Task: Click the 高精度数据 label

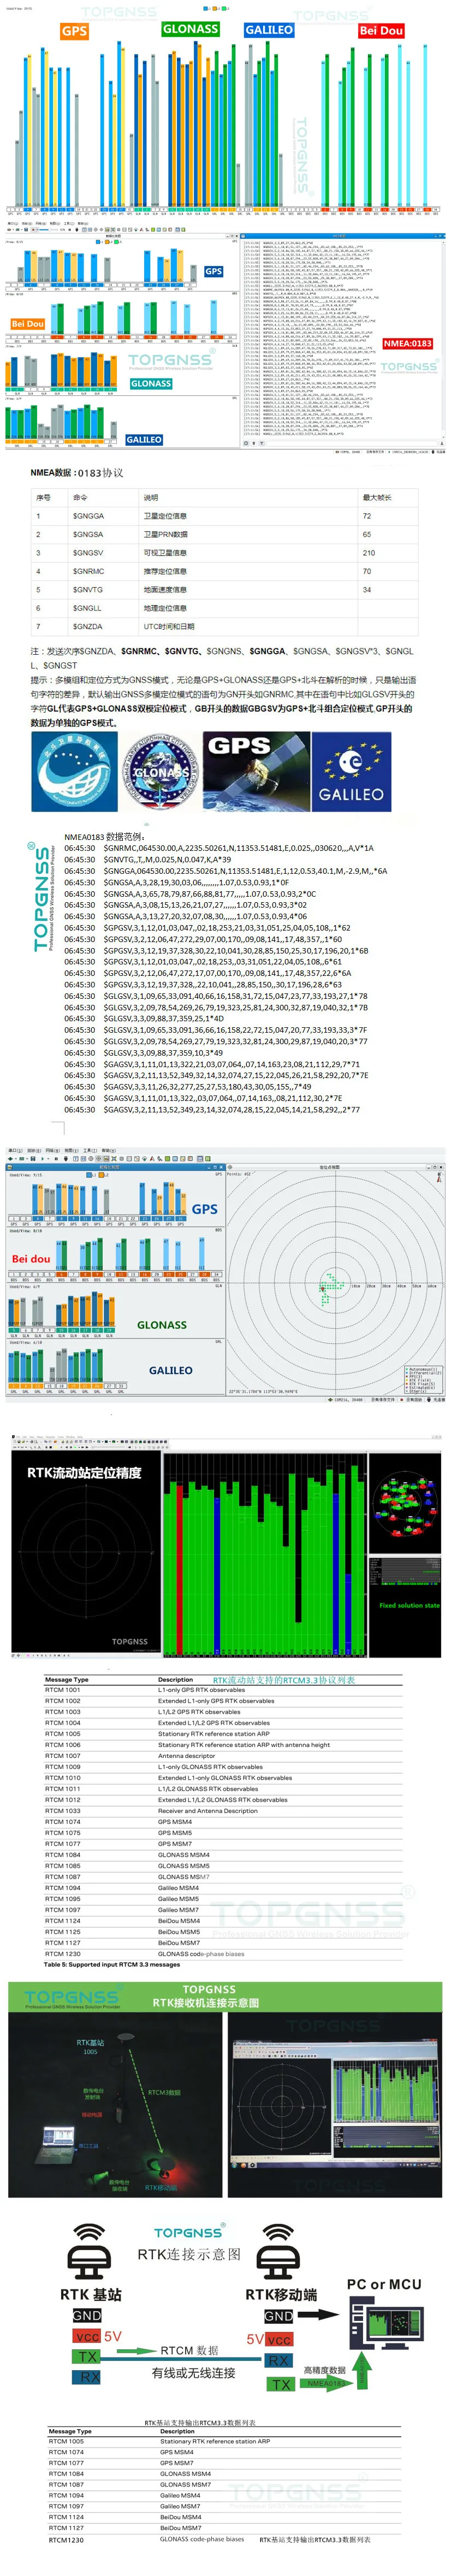Action: click(324, 2369)
